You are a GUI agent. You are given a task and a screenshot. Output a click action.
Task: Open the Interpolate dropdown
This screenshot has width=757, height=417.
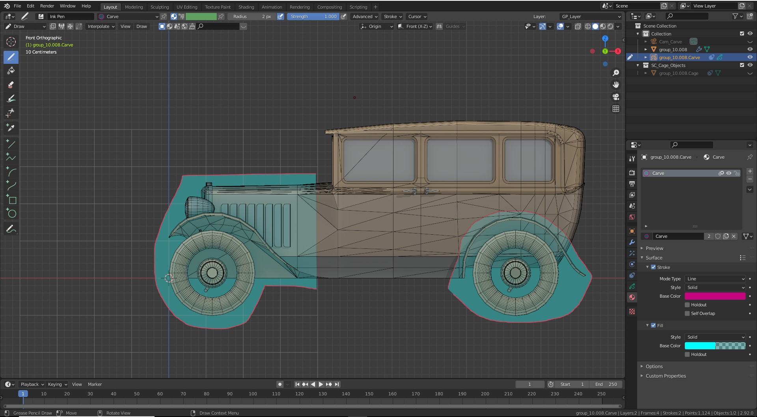pos(101,26)
